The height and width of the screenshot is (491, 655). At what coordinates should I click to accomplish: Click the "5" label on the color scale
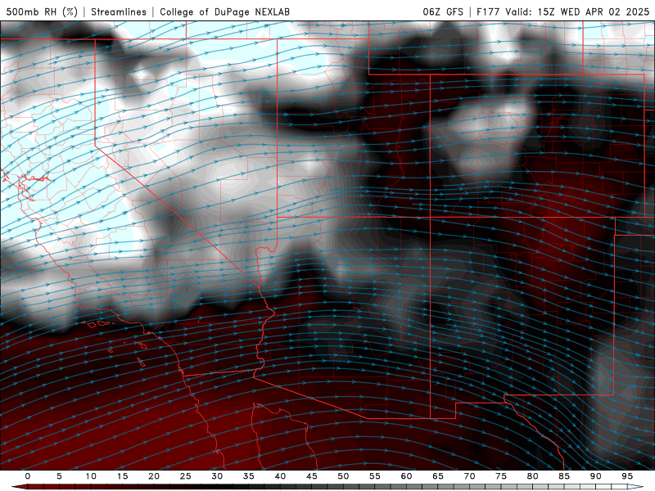coord(59,476)
